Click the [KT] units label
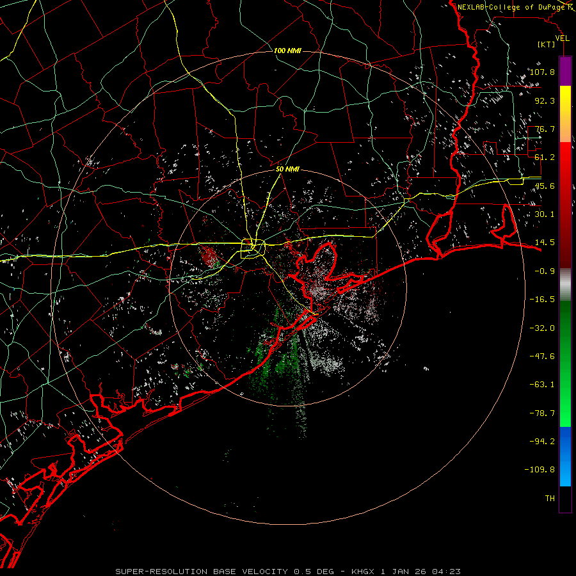The image size is (576, 576). 547,44
